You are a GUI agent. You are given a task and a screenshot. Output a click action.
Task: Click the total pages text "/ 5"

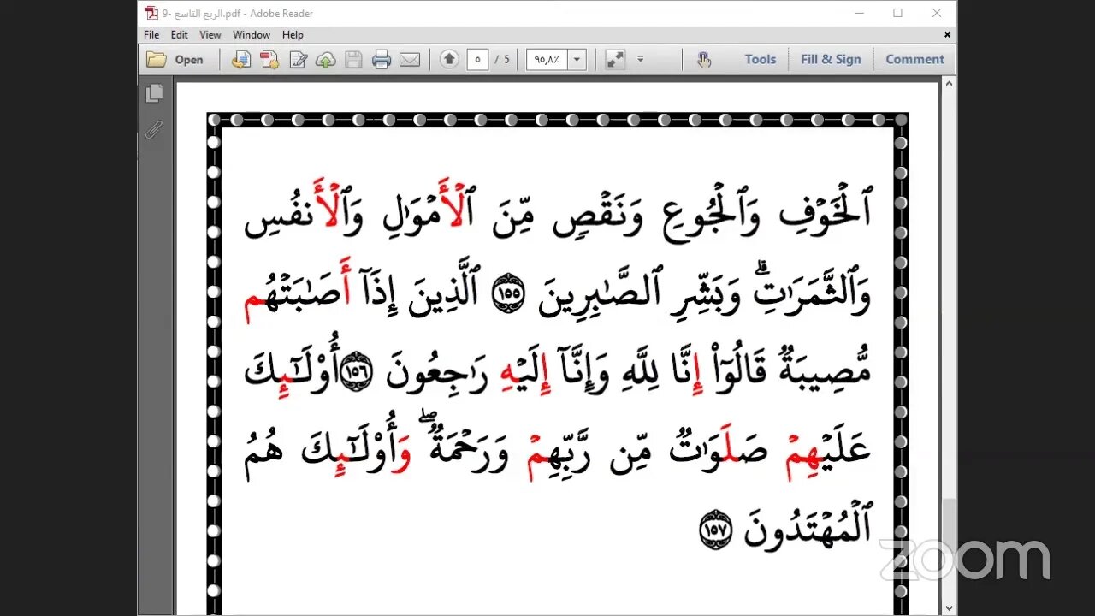pos(502,60)
